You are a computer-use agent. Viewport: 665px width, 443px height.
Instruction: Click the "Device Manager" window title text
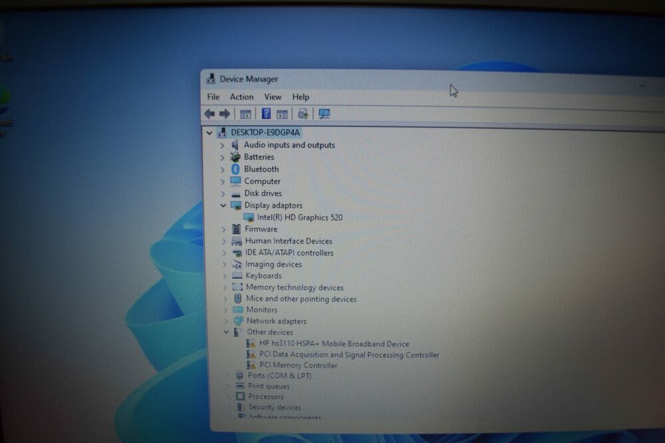pos(249,79)
